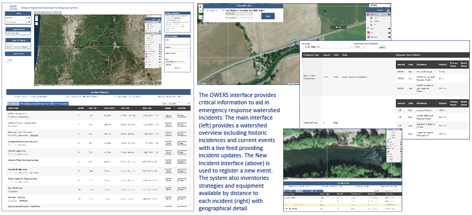Switch to the Resources tab

tap(31, 104)
